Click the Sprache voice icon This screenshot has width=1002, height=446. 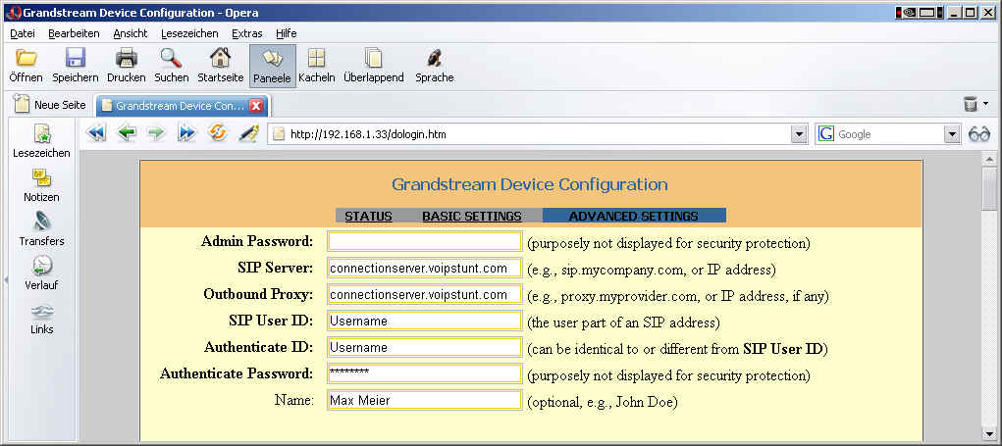pos(435,58)
